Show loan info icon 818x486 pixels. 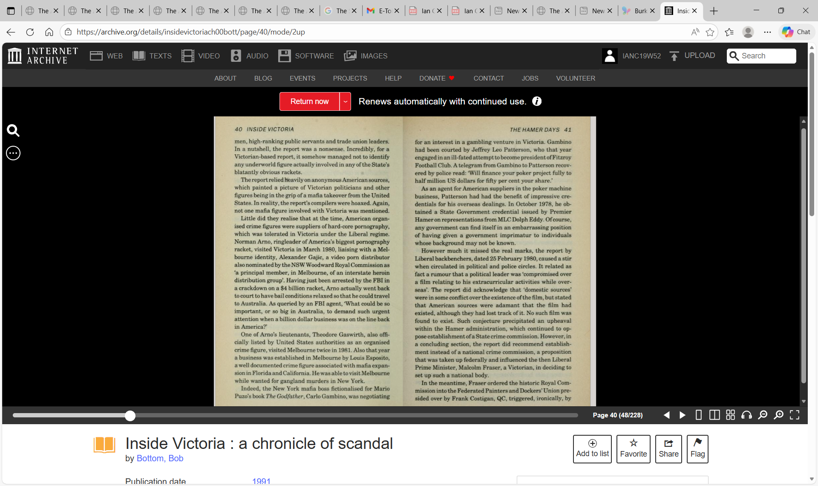[537, 101]
